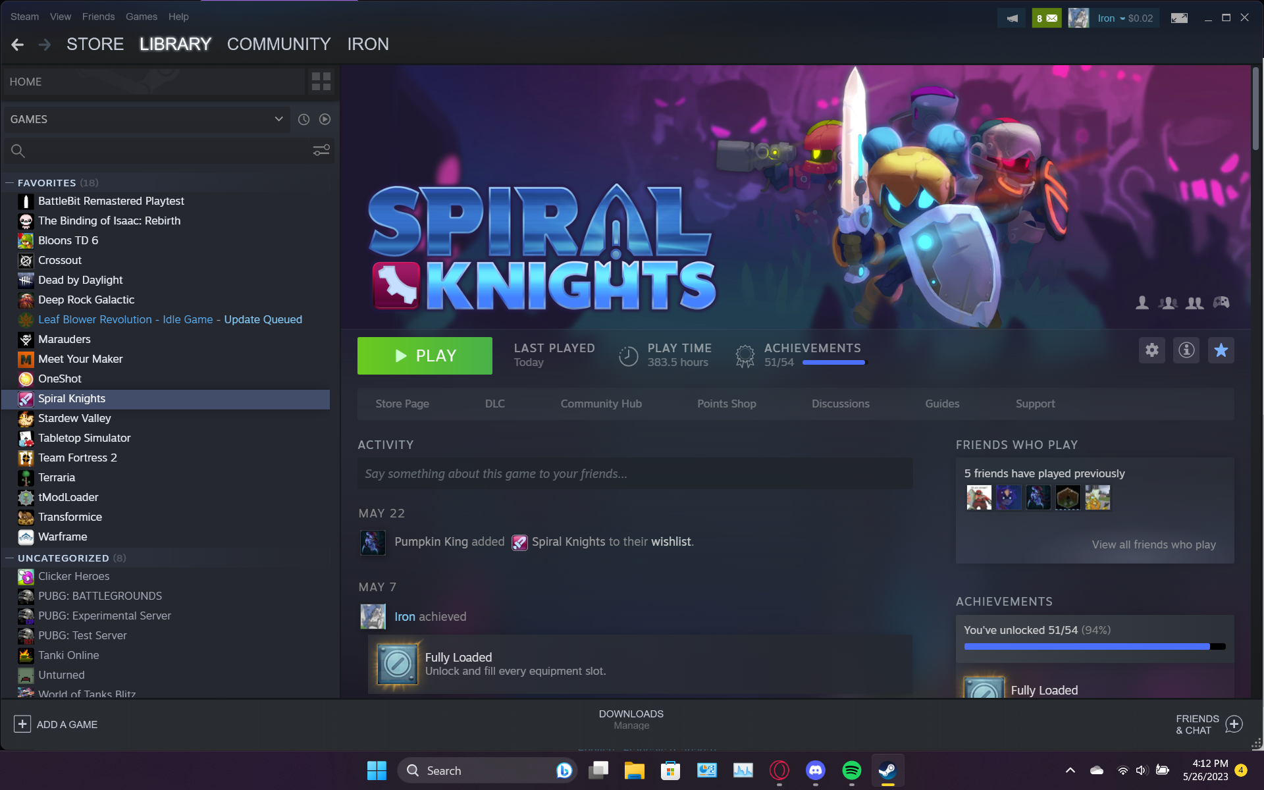Open the Store tab
Image resolution: width=1264 pixels, height=790 pixels.
(x=95, y=44)
